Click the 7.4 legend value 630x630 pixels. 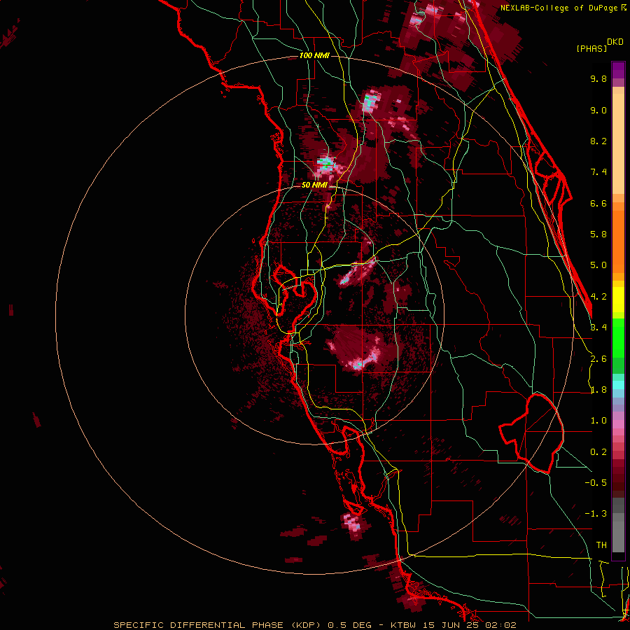598,172
